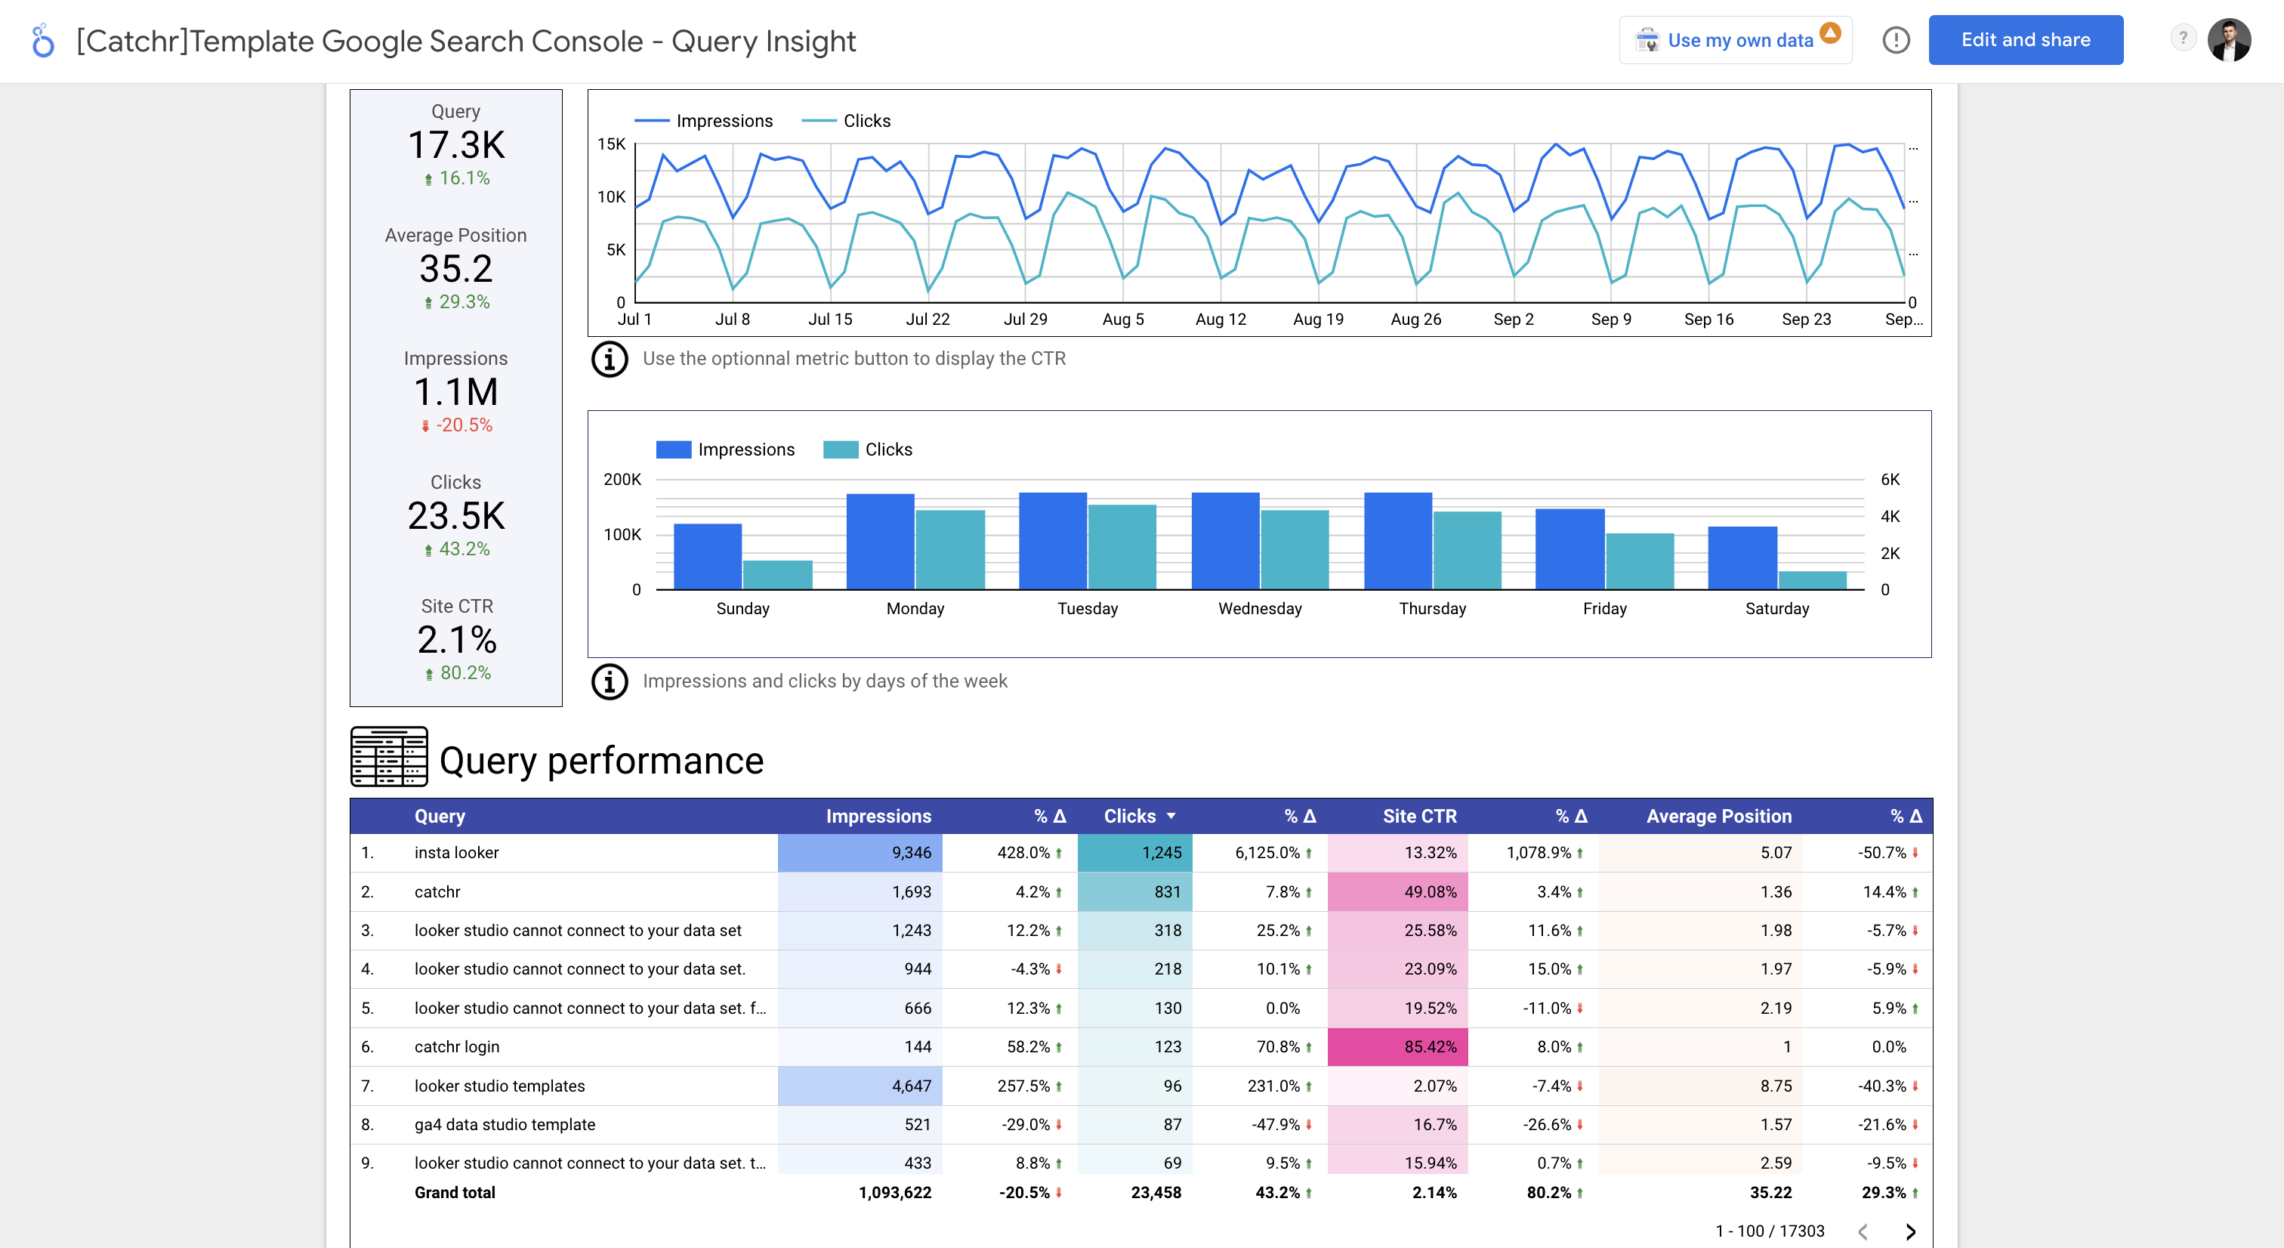Click the Impressions scorecard value 1.1M
Screen dimensions: 2284x1248
point(455,392)
